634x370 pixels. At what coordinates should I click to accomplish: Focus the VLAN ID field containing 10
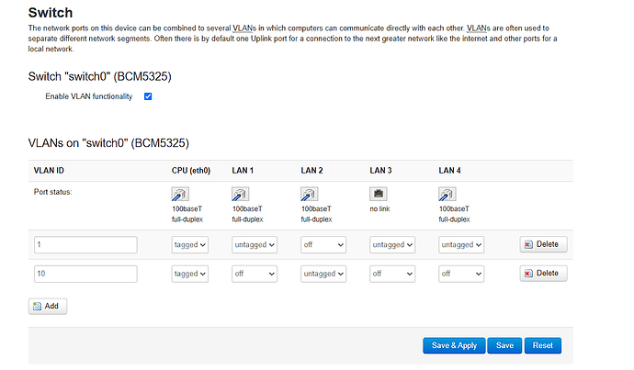click(x=85, y=274)
